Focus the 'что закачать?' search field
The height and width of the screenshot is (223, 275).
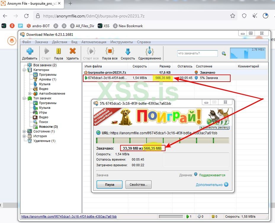click(x=197, y=54)
